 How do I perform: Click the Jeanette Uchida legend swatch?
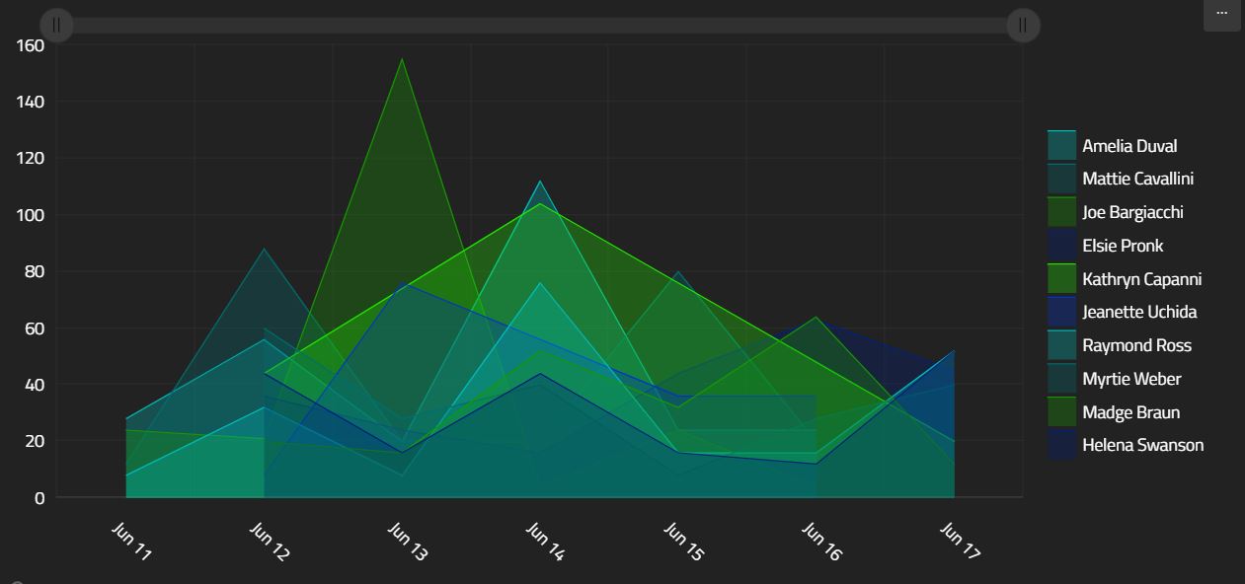1061,312
